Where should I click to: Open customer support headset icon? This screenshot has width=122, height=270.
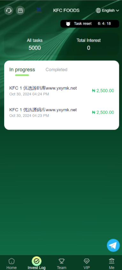pos(9,10)
